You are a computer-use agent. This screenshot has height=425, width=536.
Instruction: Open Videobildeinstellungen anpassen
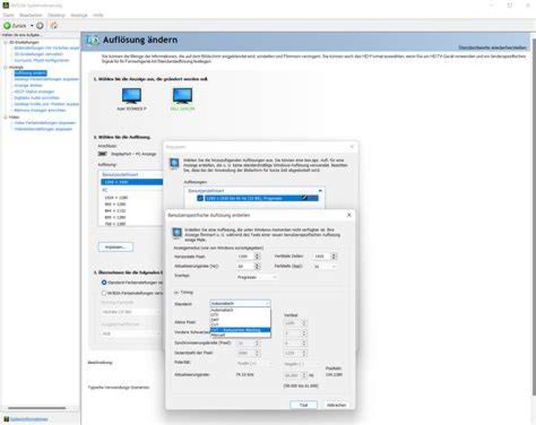(43, 130)
